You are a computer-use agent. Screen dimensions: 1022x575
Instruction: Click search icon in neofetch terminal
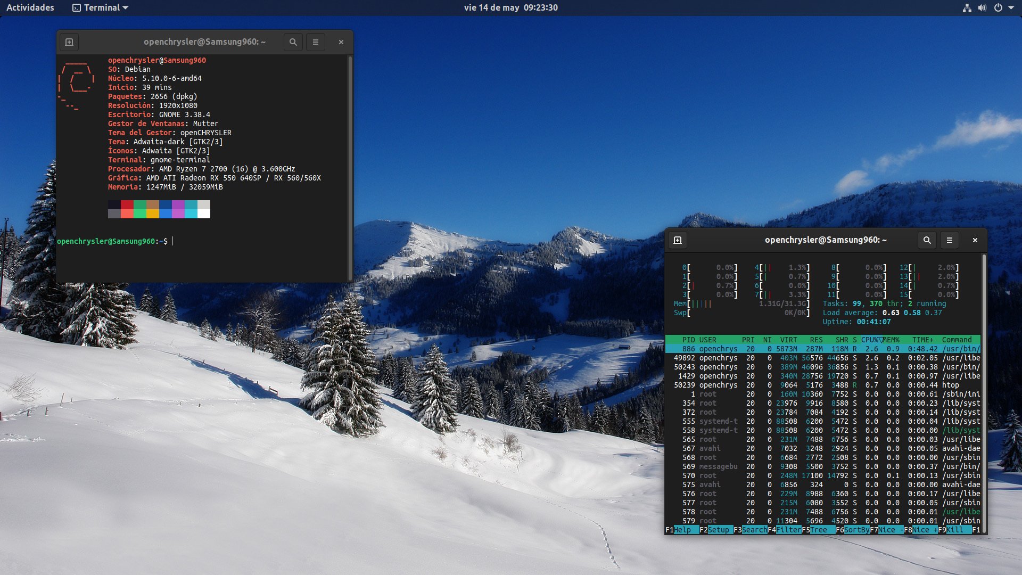coord(293,42)
